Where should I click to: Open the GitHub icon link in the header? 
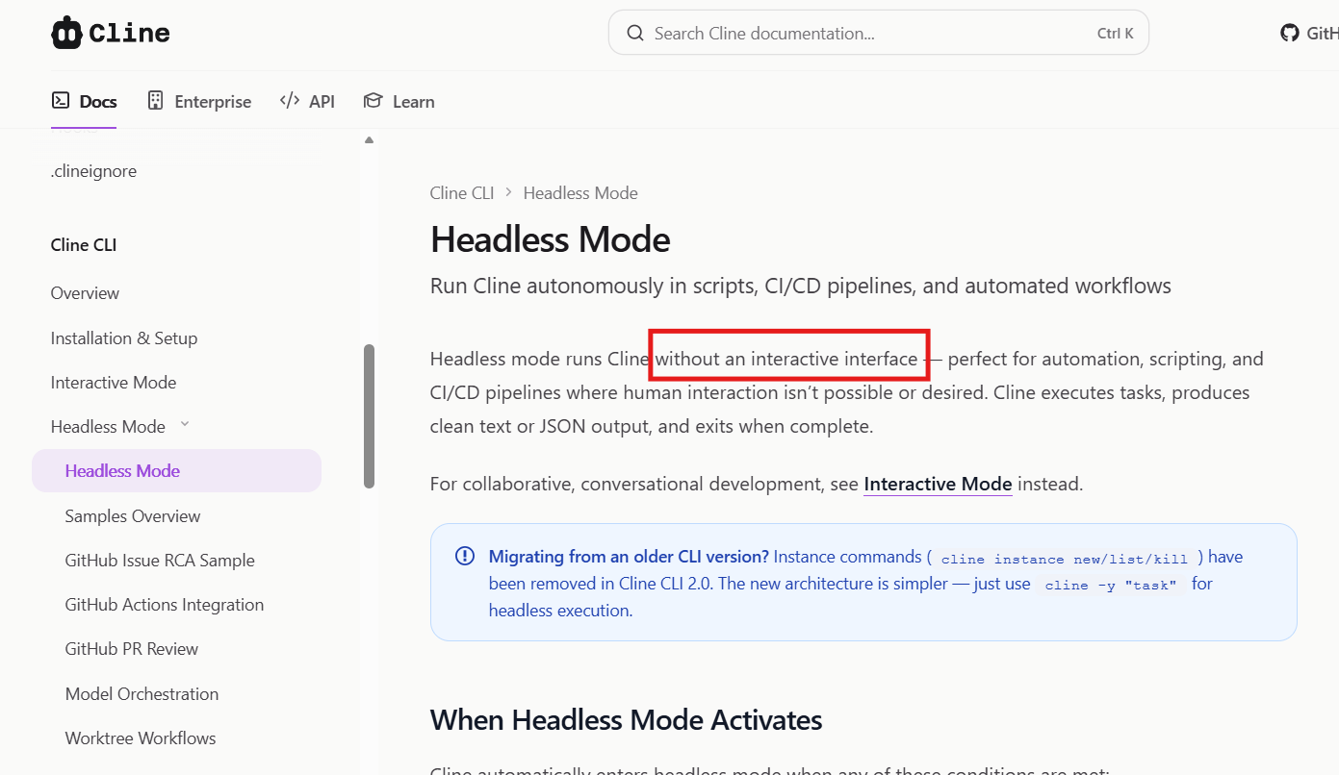click(x=1289, y=33)
